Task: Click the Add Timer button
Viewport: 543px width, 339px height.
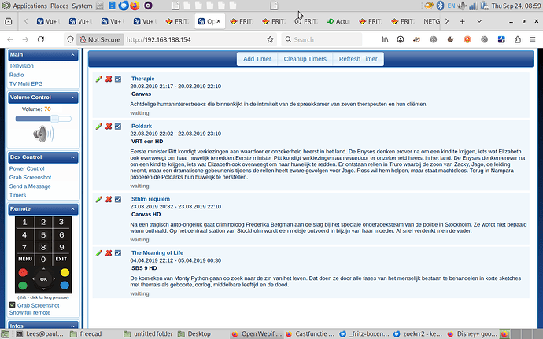Action: 257,59
